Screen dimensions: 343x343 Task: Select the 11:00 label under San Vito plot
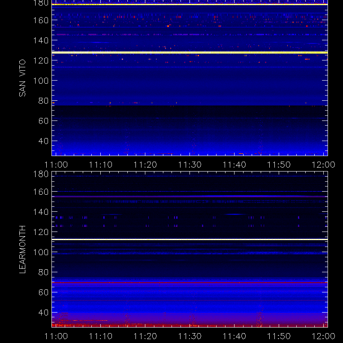[56, 165]
